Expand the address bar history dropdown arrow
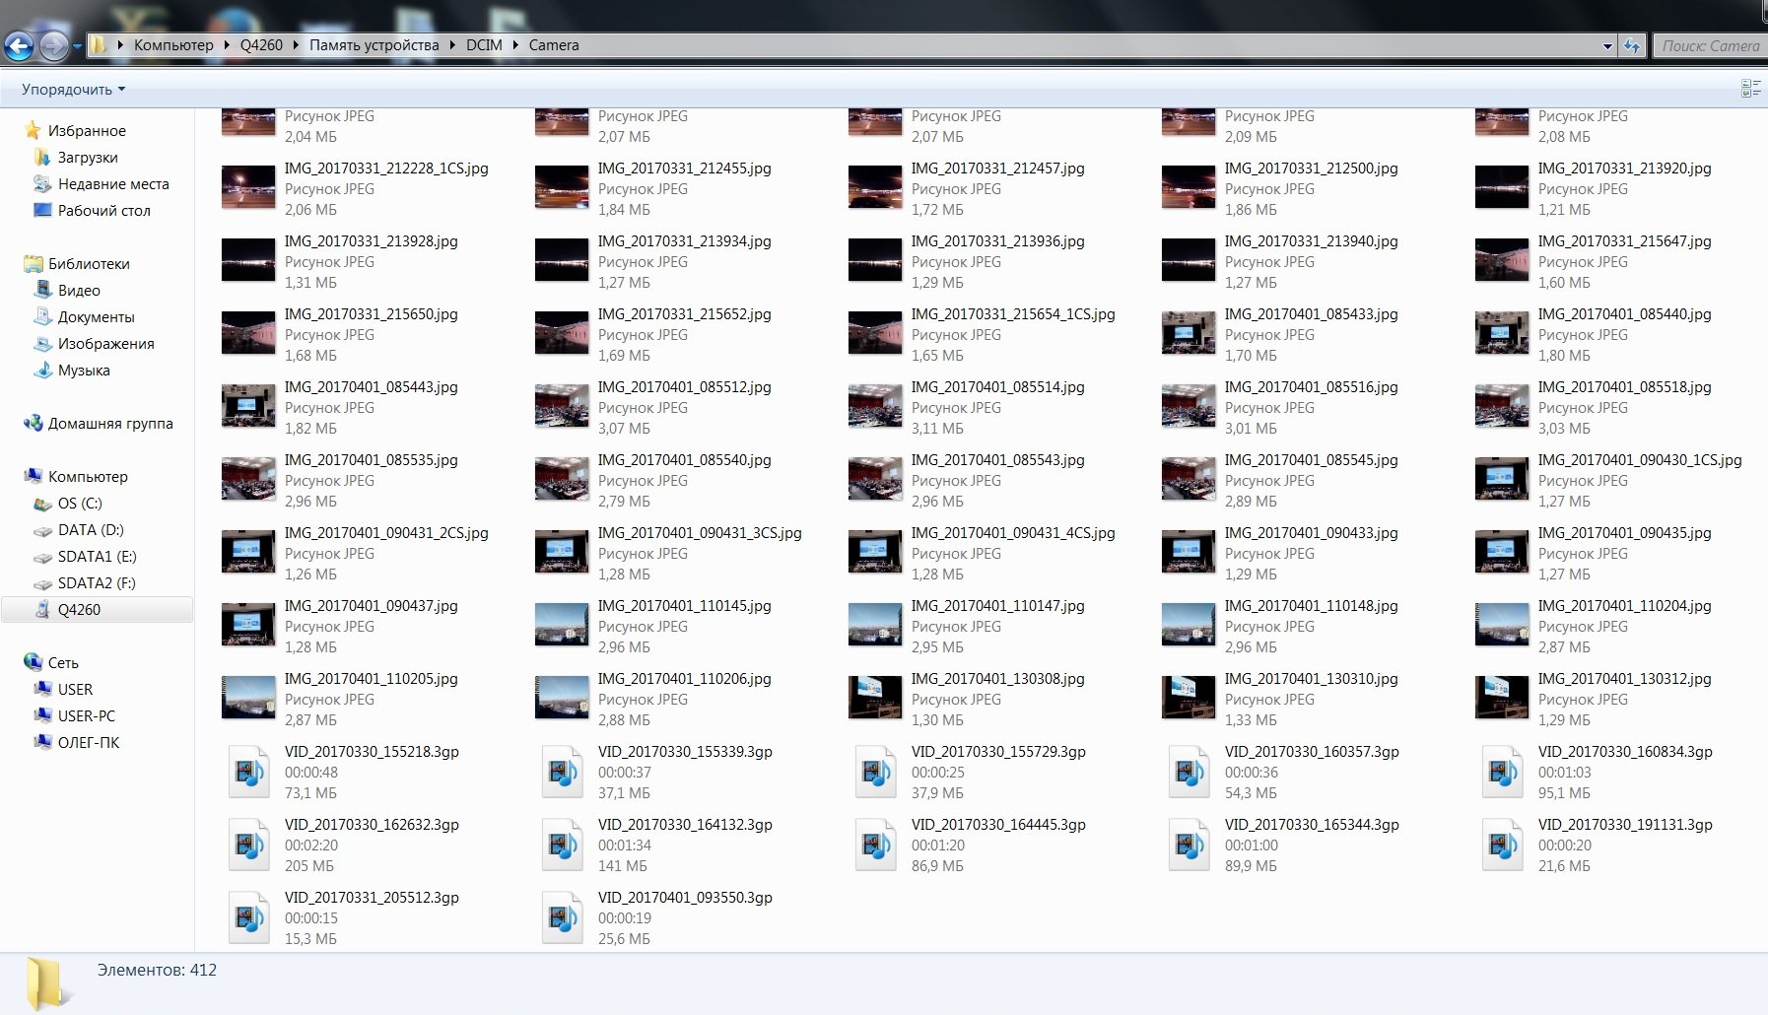 1607,46
